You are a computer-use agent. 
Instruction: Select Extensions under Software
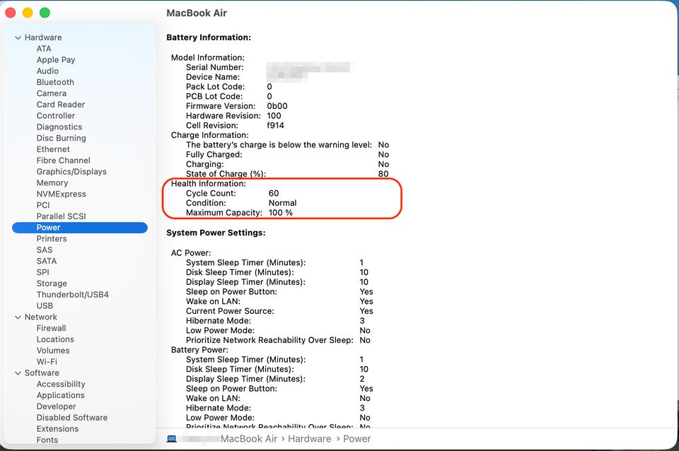click(x=57, y=429)
